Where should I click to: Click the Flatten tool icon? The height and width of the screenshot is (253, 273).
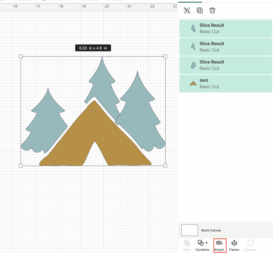click(234, 243)
